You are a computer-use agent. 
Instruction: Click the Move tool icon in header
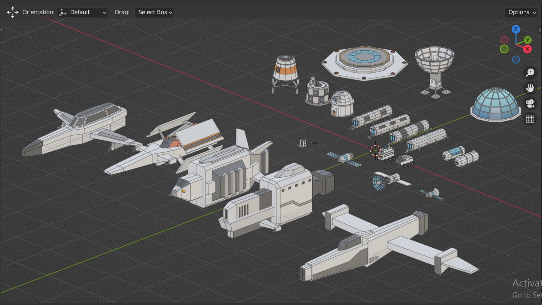[x=12, y=12]
